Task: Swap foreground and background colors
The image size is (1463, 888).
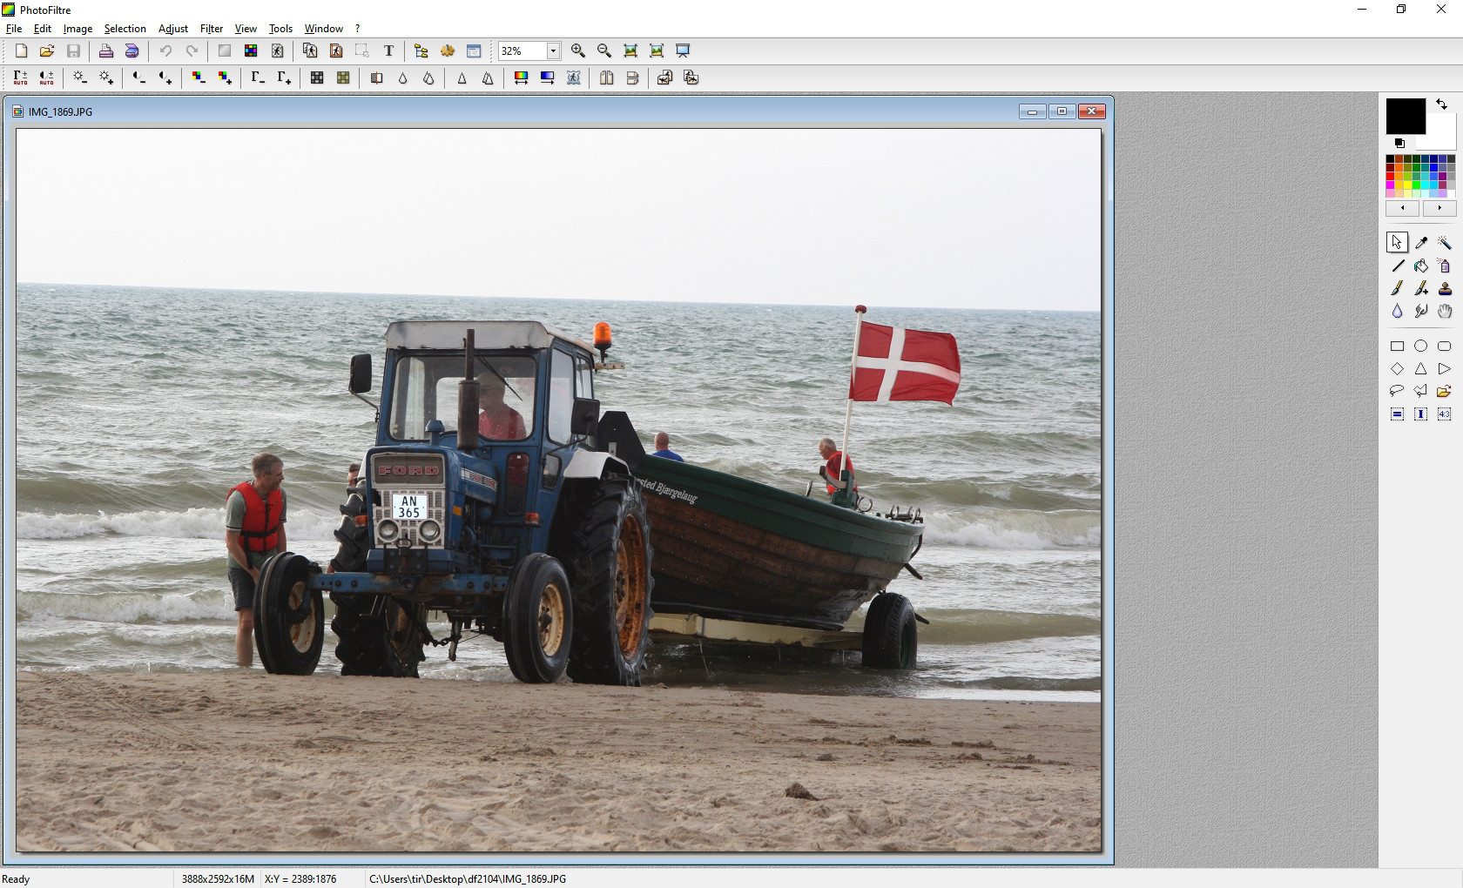Action: pyautogui.click(x=1441, y=104)
